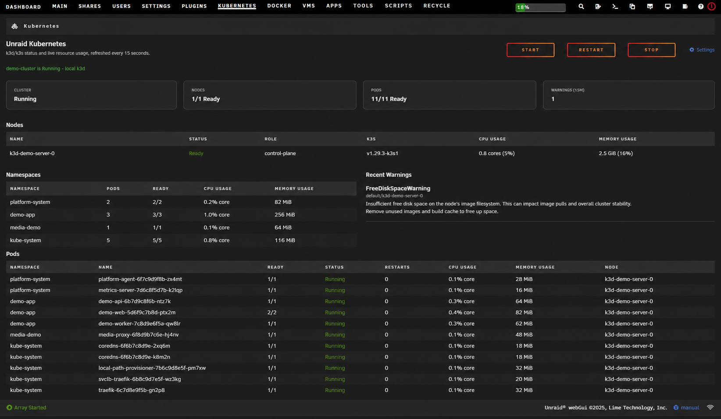
Task: Click the Kubernetes helm logo icon
Action: coord(14,26)
